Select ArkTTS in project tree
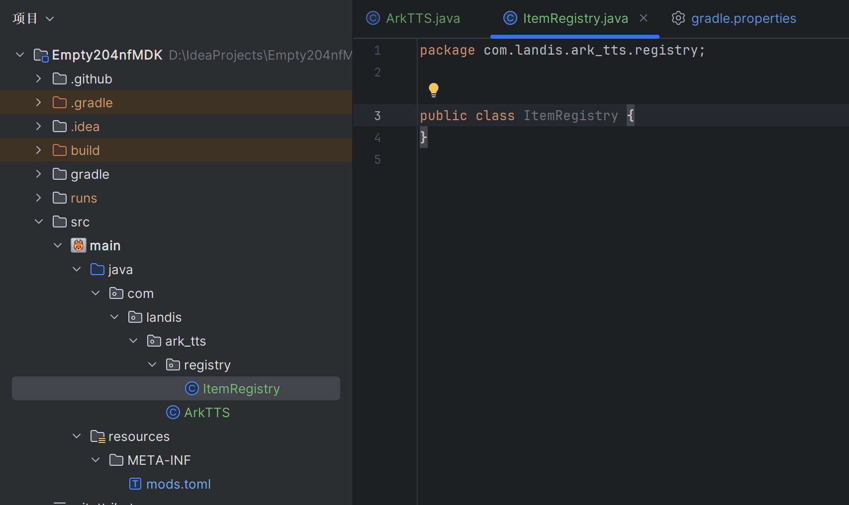 [x=176, y=412]
